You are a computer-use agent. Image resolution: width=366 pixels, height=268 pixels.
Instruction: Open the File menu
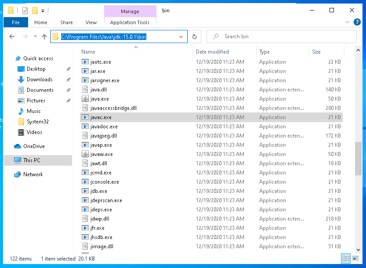tap(16, 22)
